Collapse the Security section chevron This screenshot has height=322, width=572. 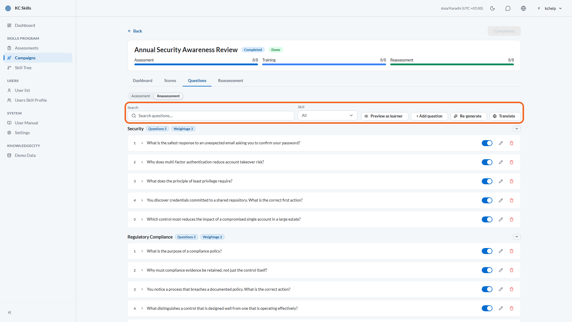click(517, 129)
